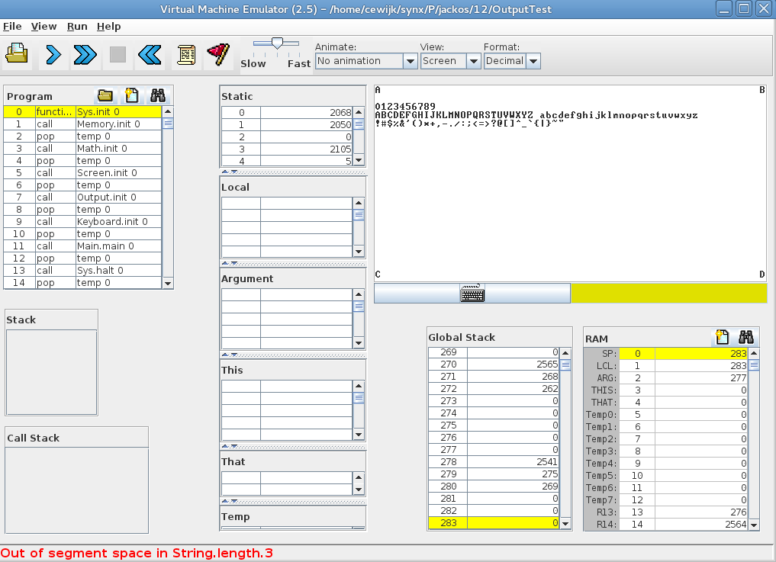Click the clear icon in Program panel
Image resolution: width=776 pixels, height=562 pixels.
coord(131,95)
